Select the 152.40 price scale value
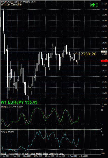 coord(104,15)
